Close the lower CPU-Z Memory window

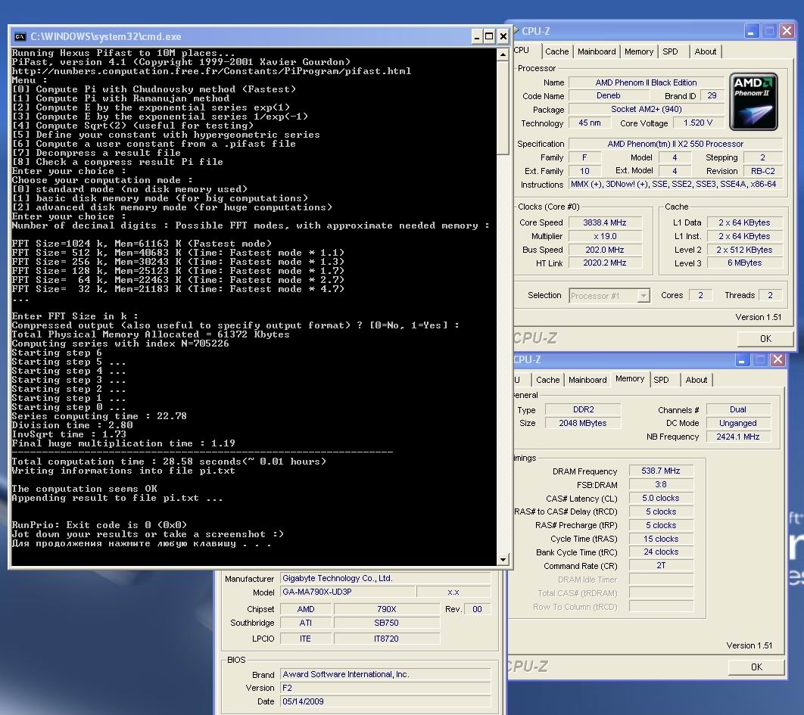click(778, 360)
